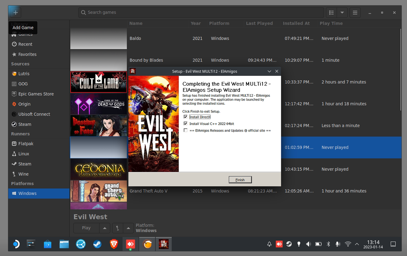Open the application launcher on the taskbar
This screenshot has width=407, height=256.
16,244
